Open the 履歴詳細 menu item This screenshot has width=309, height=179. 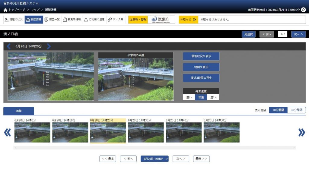point(34,20)
